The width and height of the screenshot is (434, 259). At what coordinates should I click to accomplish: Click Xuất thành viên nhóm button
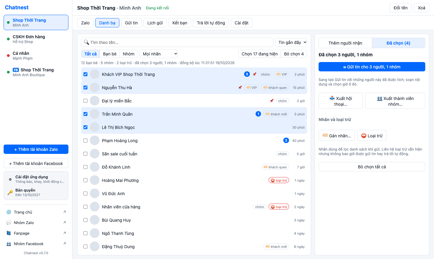point(395,101)
